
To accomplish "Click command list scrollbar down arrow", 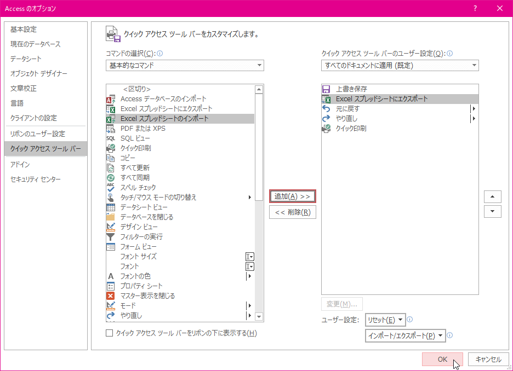I will point(259,316).
